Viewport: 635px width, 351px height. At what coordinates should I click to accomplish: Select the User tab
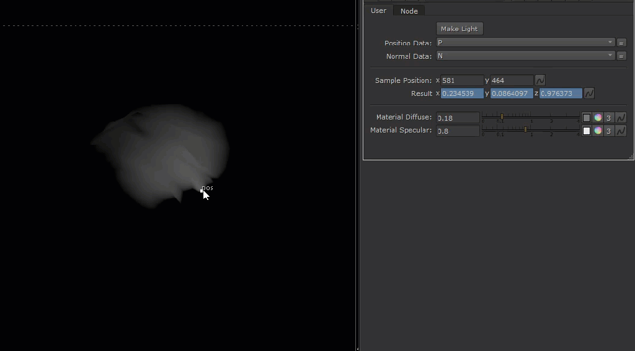point(378,11)
